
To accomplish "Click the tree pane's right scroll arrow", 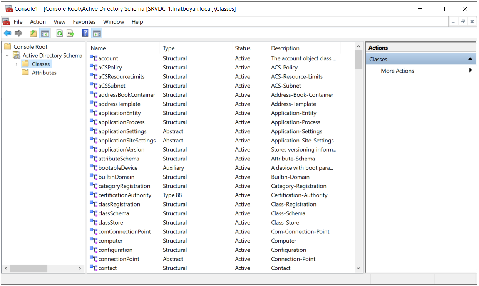I will 80,268.
